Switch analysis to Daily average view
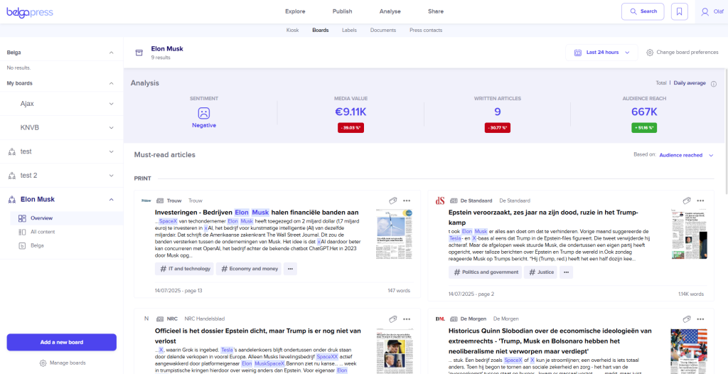Image resolution: width=728 pixels, height=374 pixels. point(690,83)
